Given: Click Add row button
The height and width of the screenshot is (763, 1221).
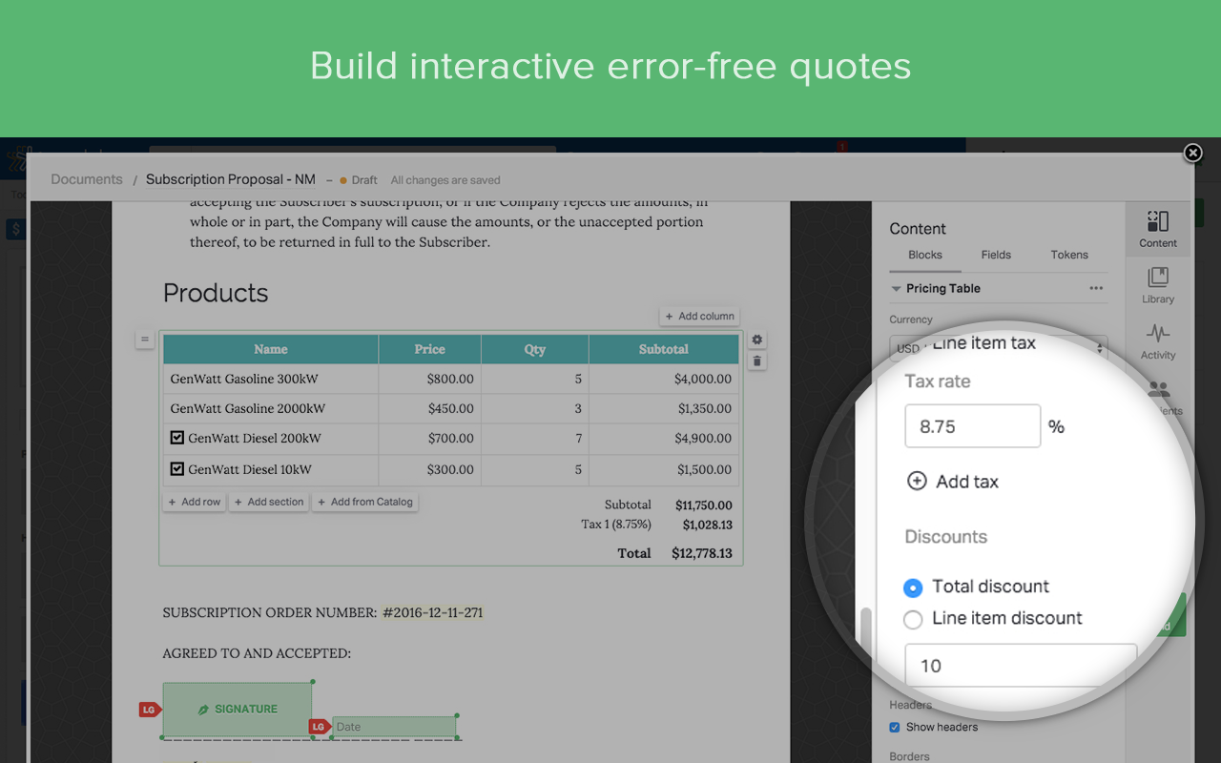Looking at the screenshot, I should pyautogui.click(x=194, y=502).
